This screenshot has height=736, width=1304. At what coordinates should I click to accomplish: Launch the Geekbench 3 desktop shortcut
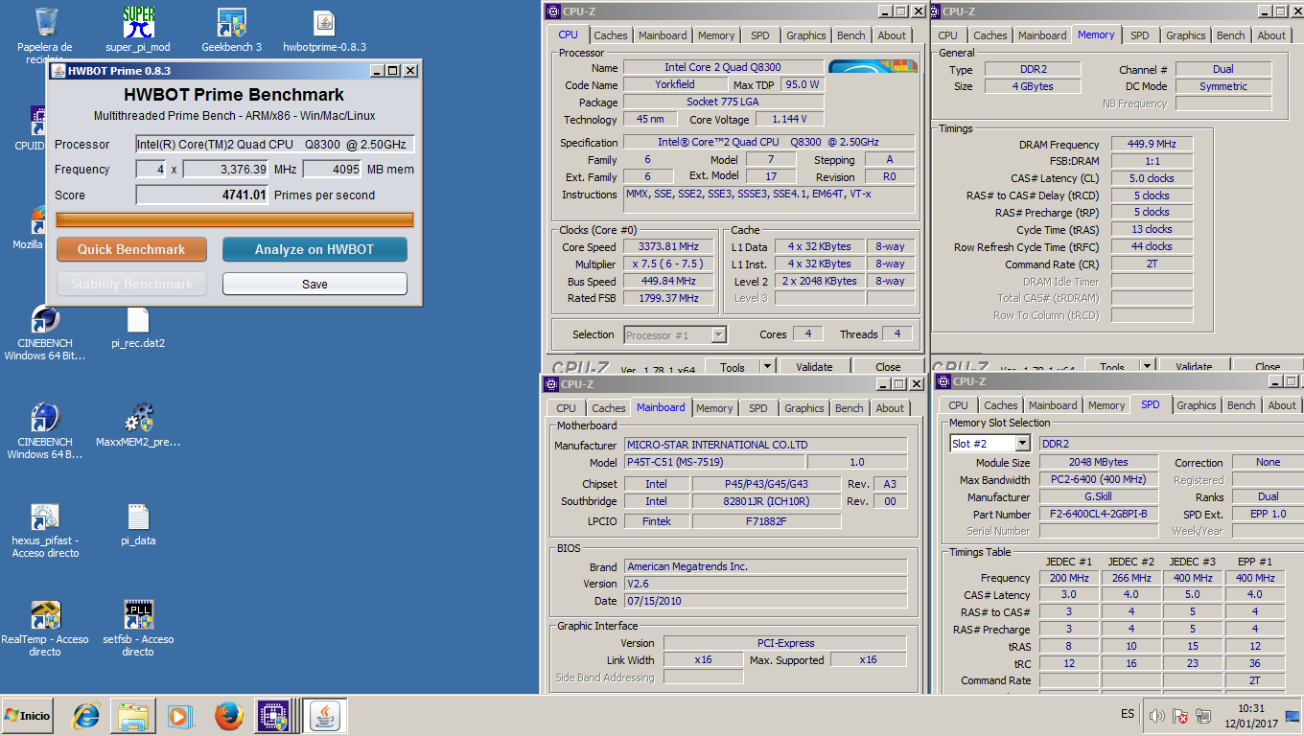point(231,23)
